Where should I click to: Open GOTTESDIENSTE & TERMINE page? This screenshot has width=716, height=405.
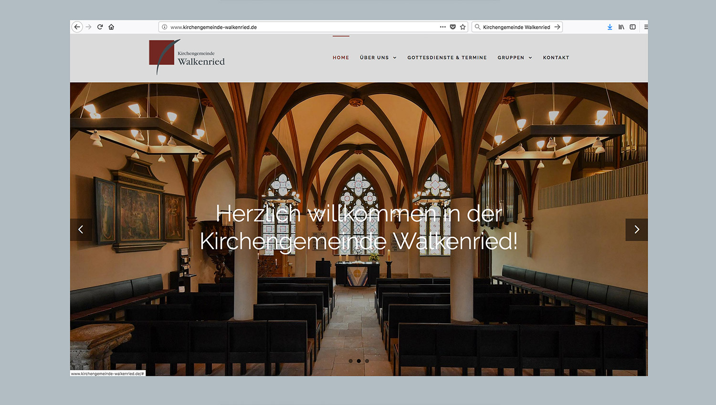[447, 58]
